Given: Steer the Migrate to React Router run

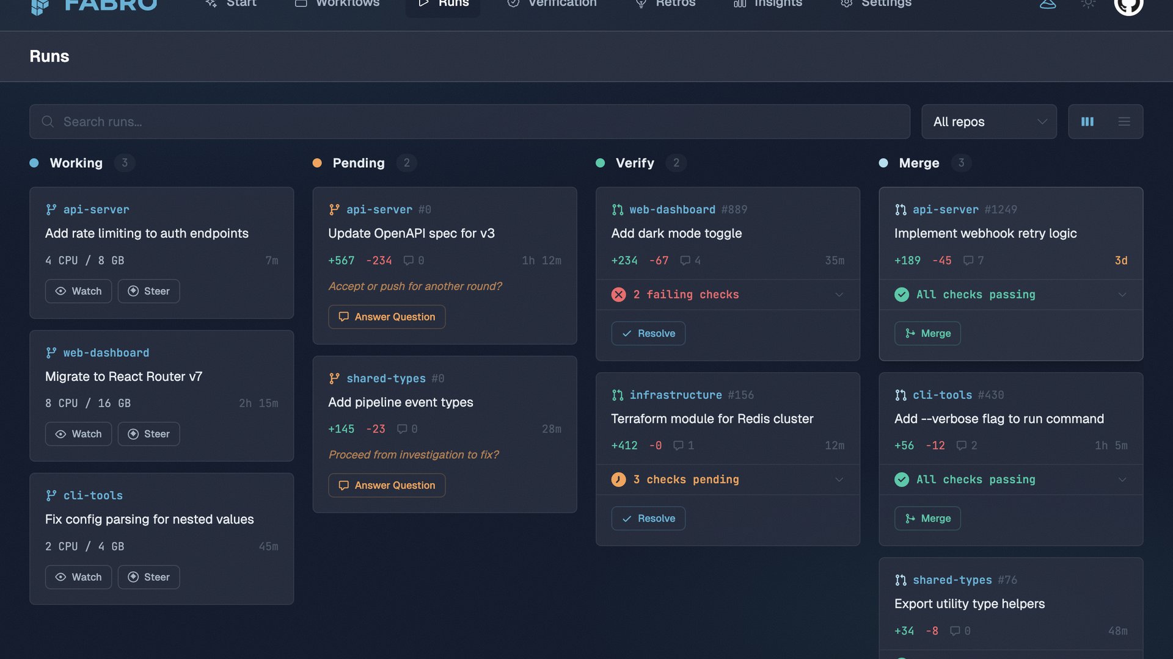Looking at the screenshot, I should point(148,434).
